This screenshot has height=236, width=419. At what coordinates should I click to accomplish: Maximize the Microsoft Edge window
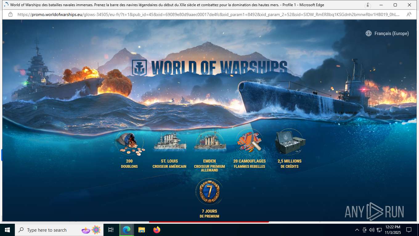pyautogui.click(x=395, y=5)
